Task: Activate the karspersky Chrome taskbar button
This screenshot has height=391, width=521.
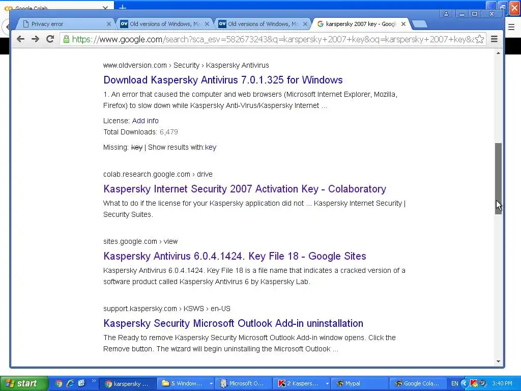Action: [x=128, y=384]
